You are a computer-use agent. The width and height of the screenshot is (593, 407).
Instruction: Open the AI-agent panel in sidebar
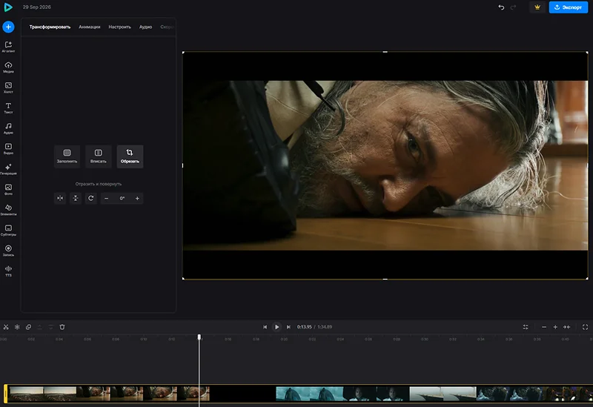pos(8,47)
